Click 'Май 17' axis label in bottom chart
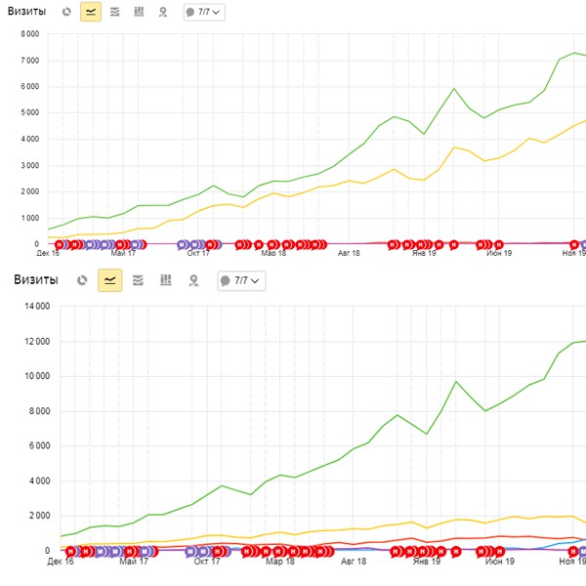 click(x=134, y=562)
